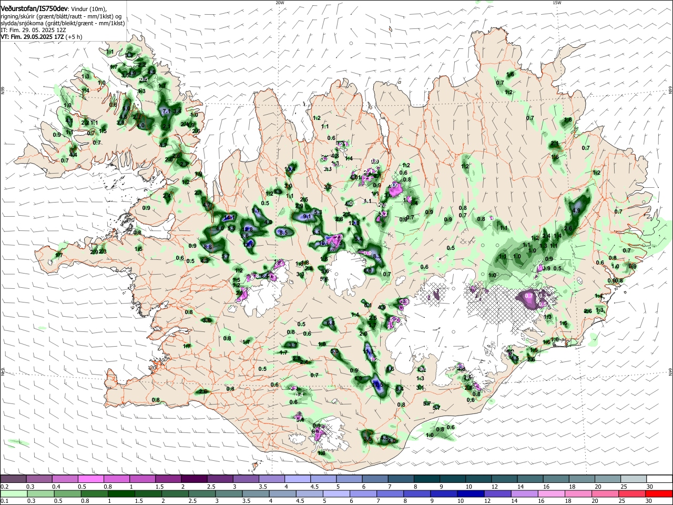This screenshot has height=505, width=673.
Task: Select the 7.1 precipitation value in the Westfjords
Action: tap(167, 111)
